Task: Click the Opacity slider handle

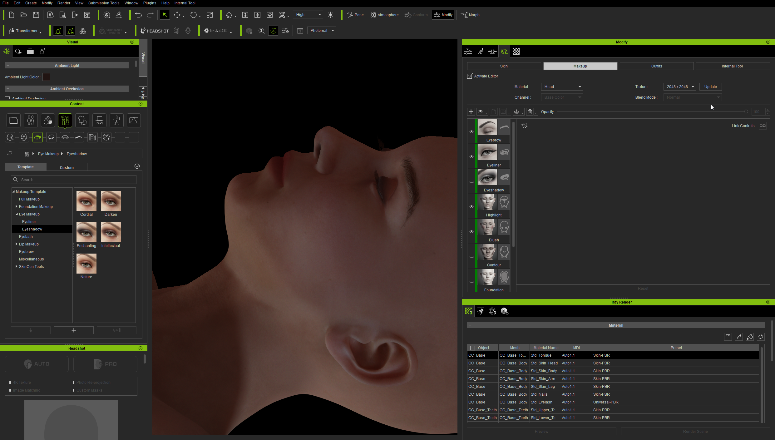Action: tap(746, 111)
